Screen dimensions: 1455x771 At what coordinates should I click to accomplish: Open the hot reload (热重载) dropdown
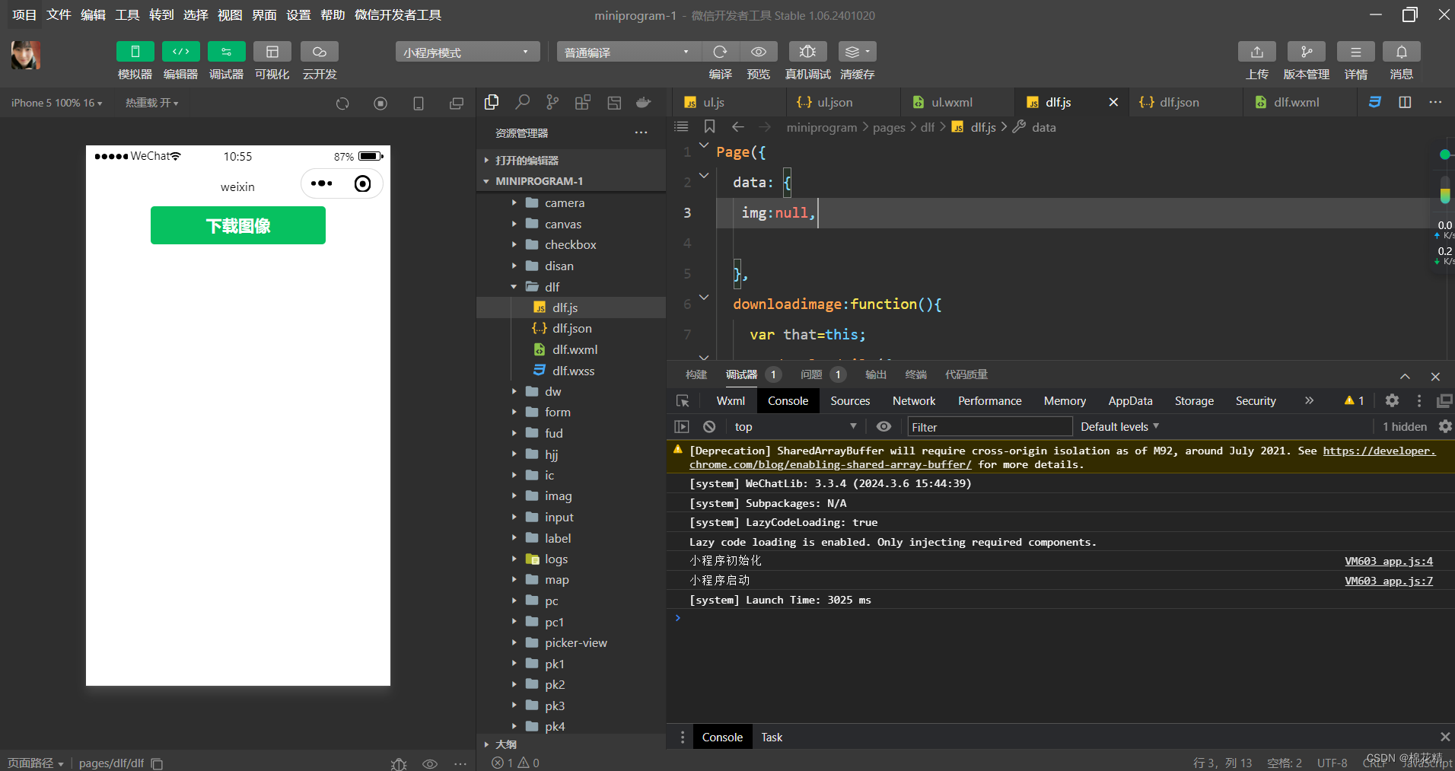click(151, 103)
